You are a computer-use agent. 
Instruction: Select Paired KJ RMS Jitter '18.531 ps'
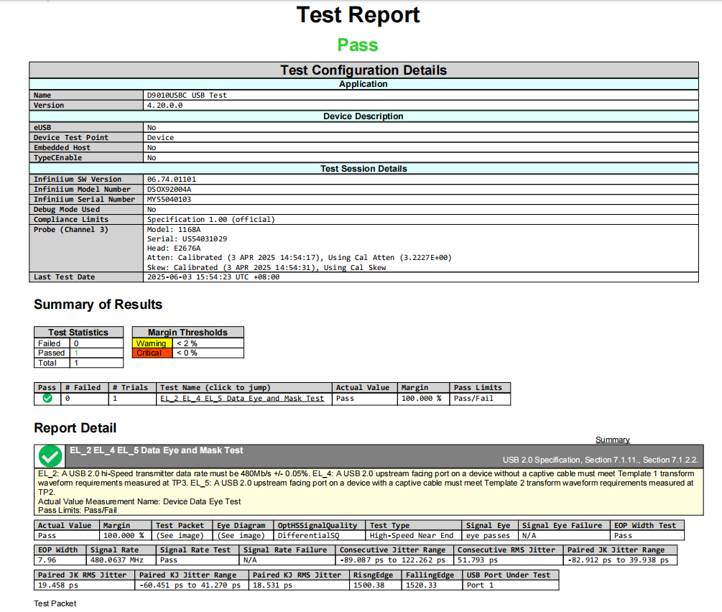[272, 585]
